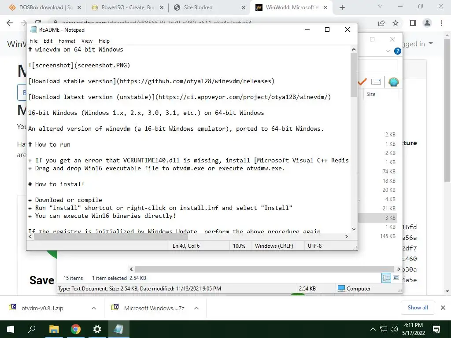Open taskbar search magnifier
Image resolution: width=451 pixels, height=338 pixels.
point(32,329)
